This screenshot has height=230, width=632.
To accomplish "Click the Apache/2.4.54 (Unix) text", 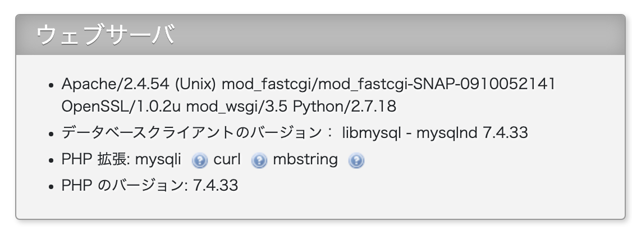I will [x=139, y=84].
